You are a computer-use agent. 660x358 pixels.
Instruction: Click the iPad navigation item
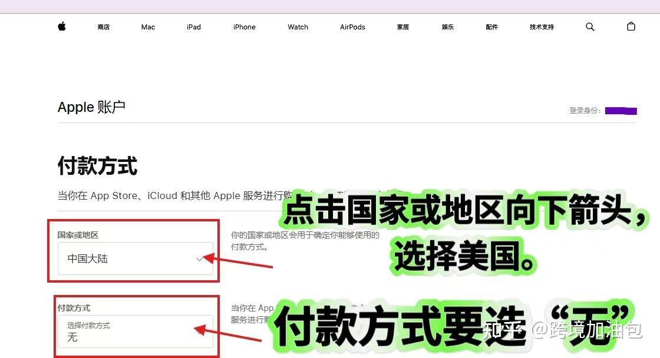click(193, 27)
